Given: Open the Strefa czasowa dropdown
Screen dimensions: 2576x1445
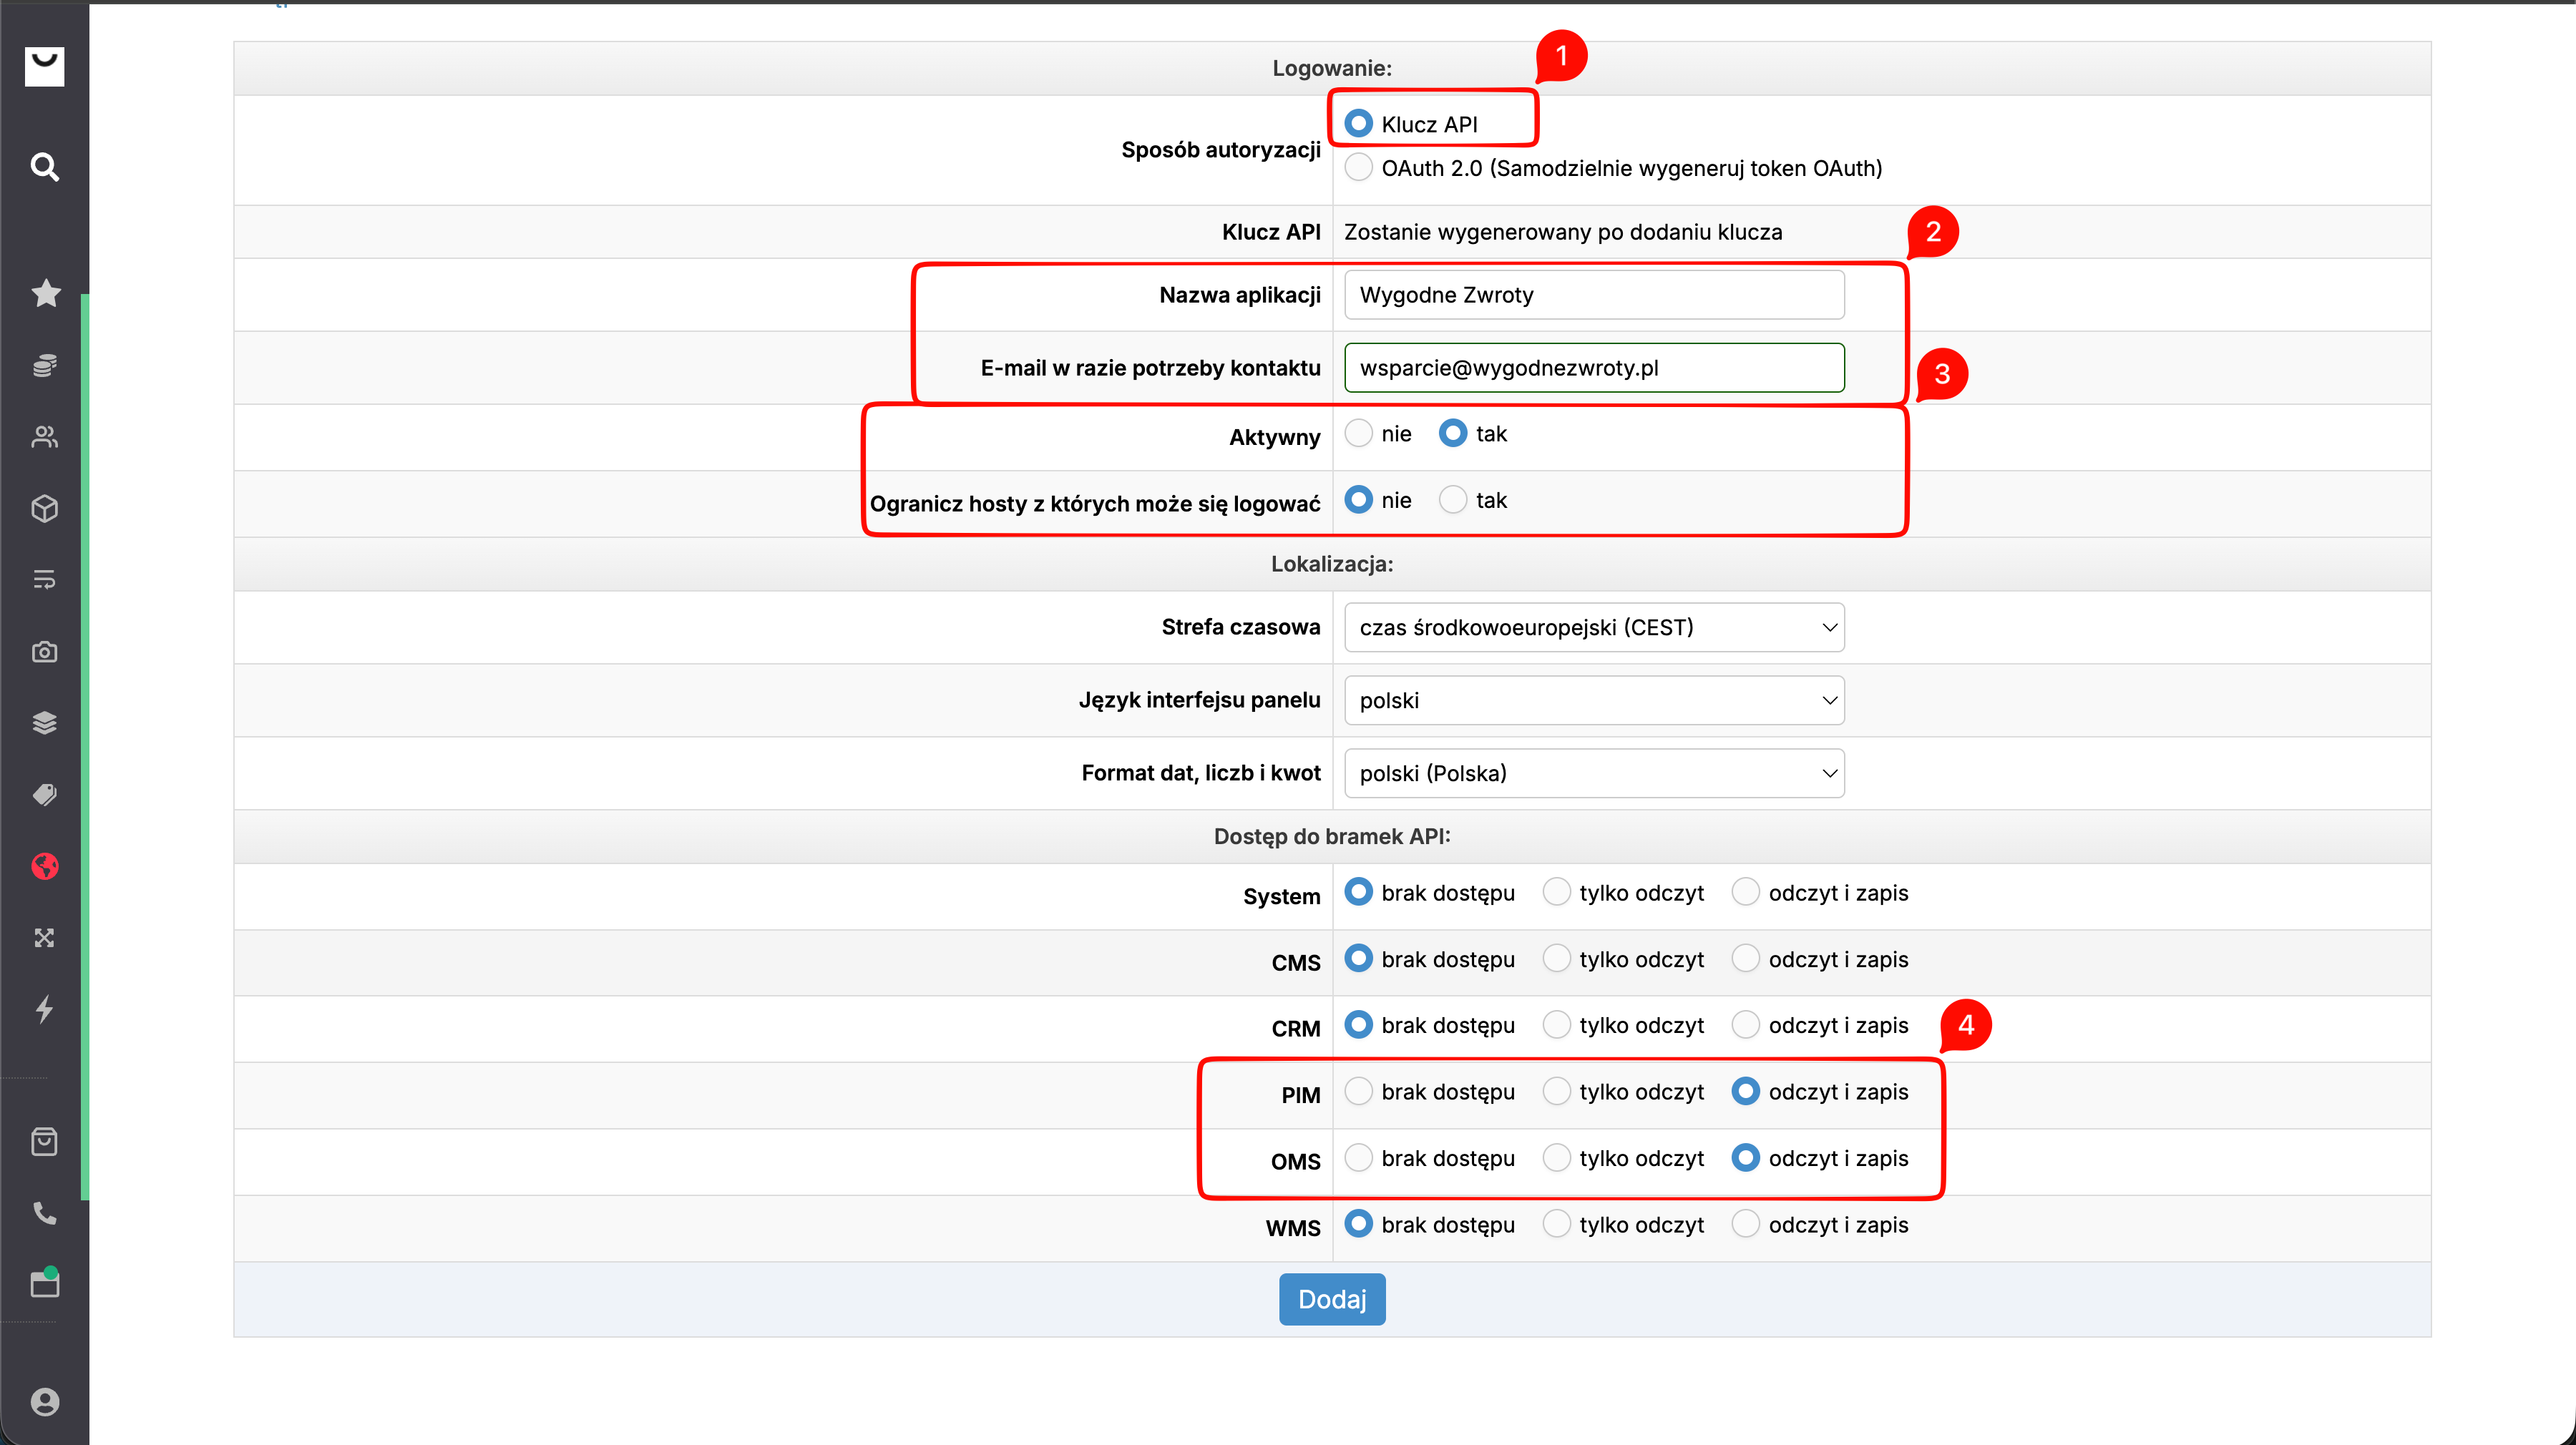Looking at the screenshot, I should click(1594, 627).
